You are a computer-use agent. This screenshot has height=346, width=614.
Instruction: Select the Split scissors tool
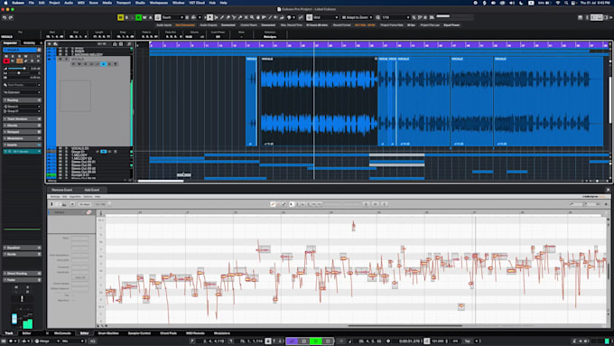point(234,18)
